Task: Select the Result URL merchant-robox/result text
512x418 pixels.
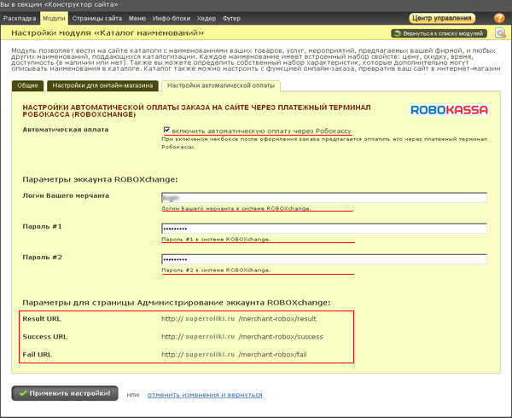Action: pos(239,319)
